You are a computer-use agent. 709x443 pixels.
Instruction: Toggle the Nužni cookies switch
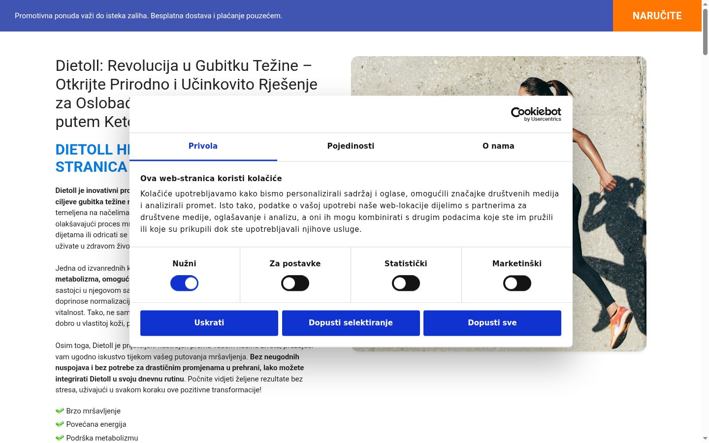(184, 283)
